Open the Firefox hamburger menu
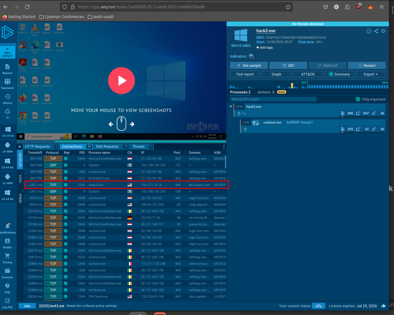 tap(382, 7)
